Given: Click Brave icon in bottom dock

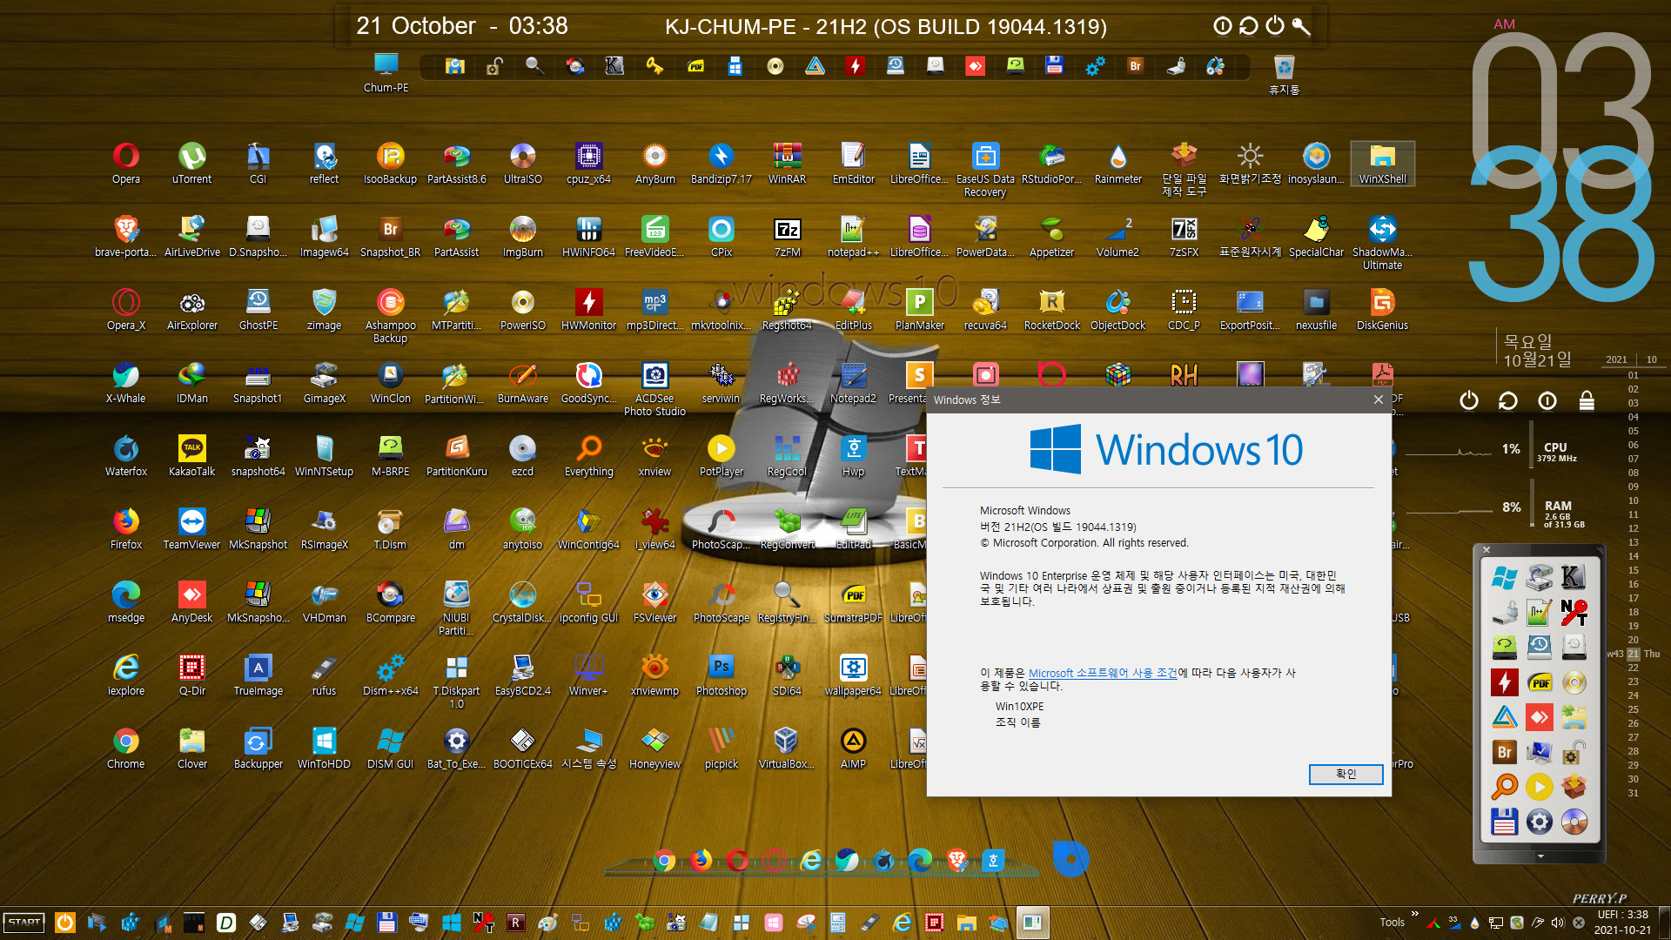Looking at the screenshot, I should 957,861.
